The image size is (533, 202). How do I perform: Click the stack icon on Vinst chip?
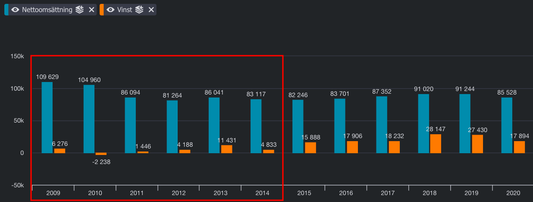coord(139,9)
